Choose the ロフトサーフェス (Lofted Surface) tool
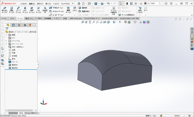 click(x=25, y=10)
